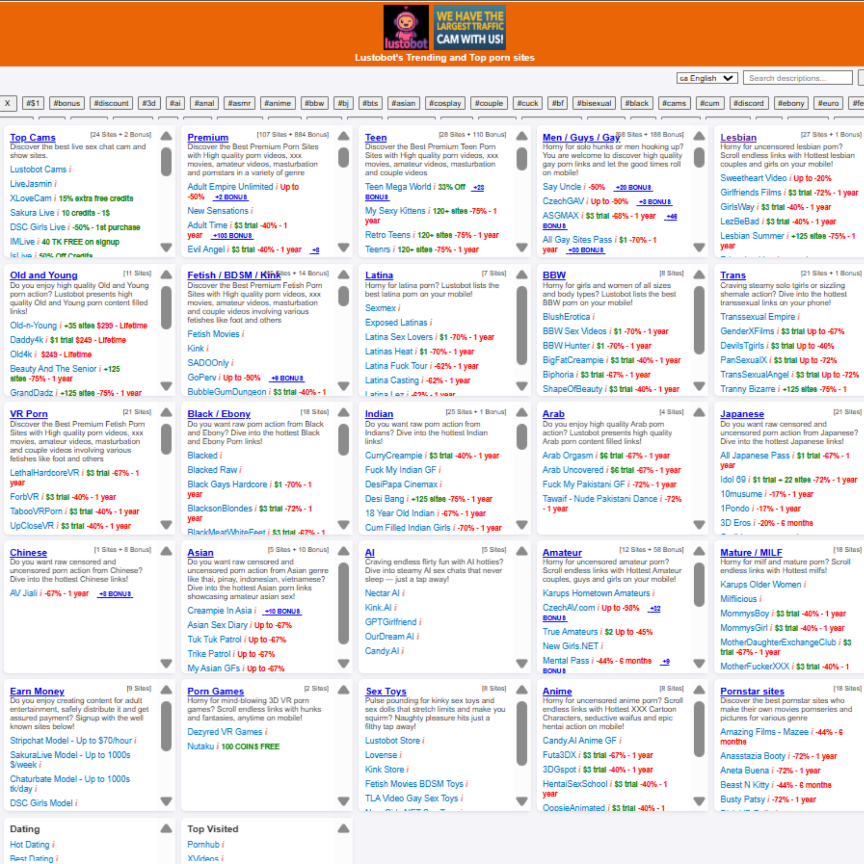The height and width of the screenshot is (864, 864).
Task: Click the info icon beside Hot Dating
Action: (53, 844)
